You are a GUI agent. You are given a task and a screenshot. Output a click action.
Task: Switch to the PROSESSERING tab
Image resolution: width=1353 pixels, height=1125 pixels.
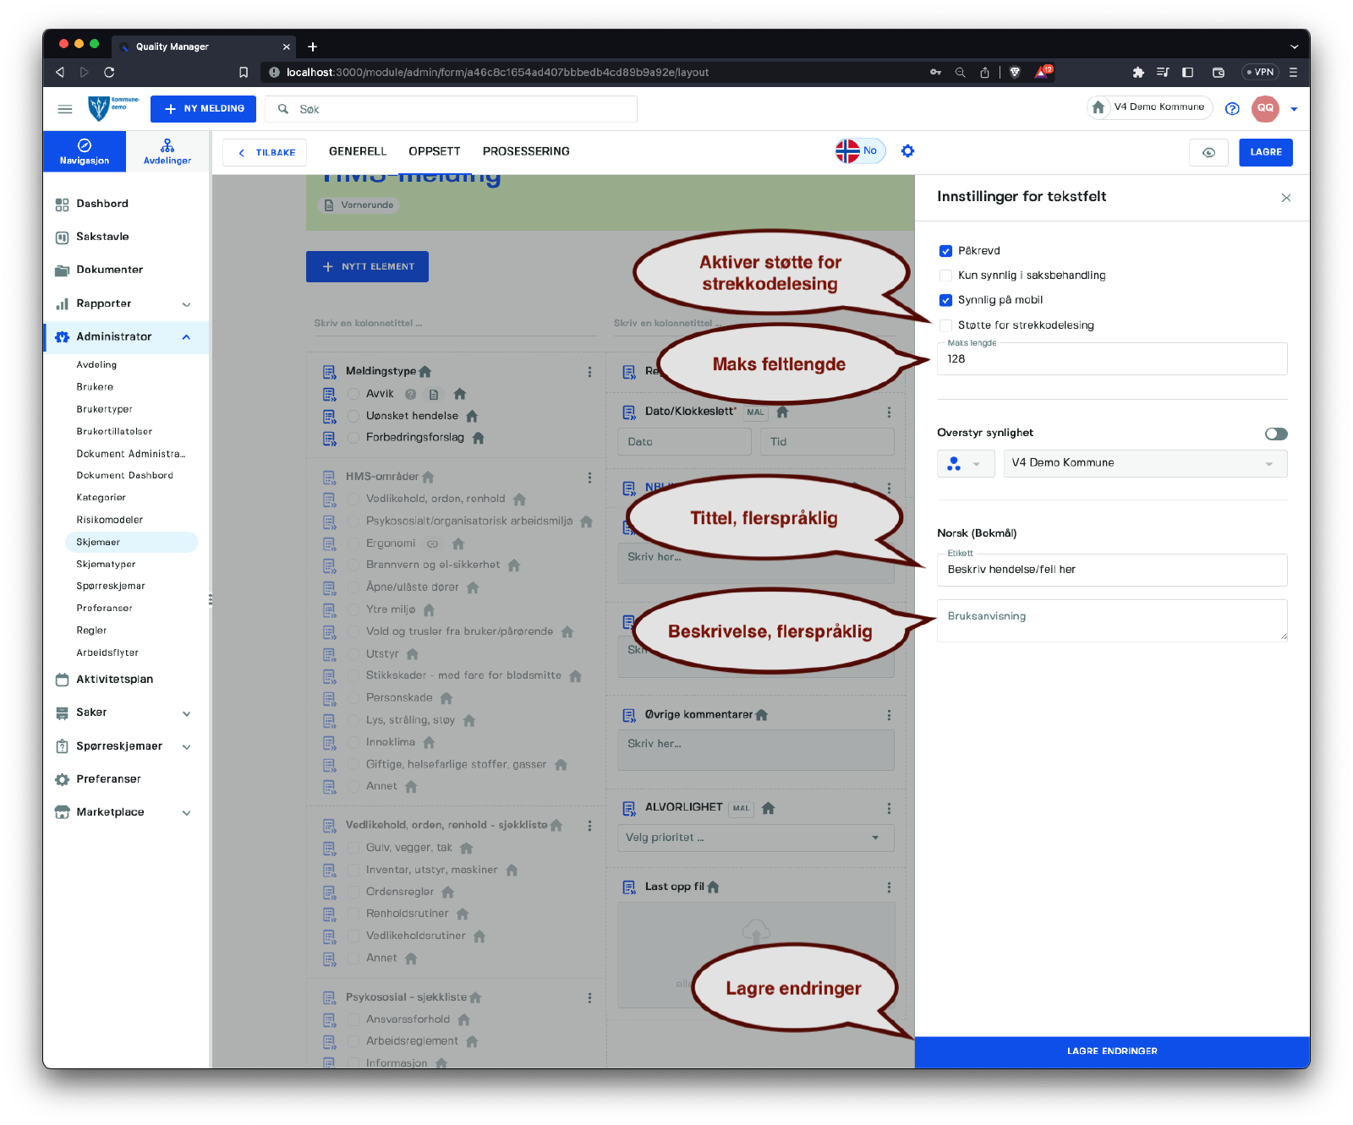(526, 151)
